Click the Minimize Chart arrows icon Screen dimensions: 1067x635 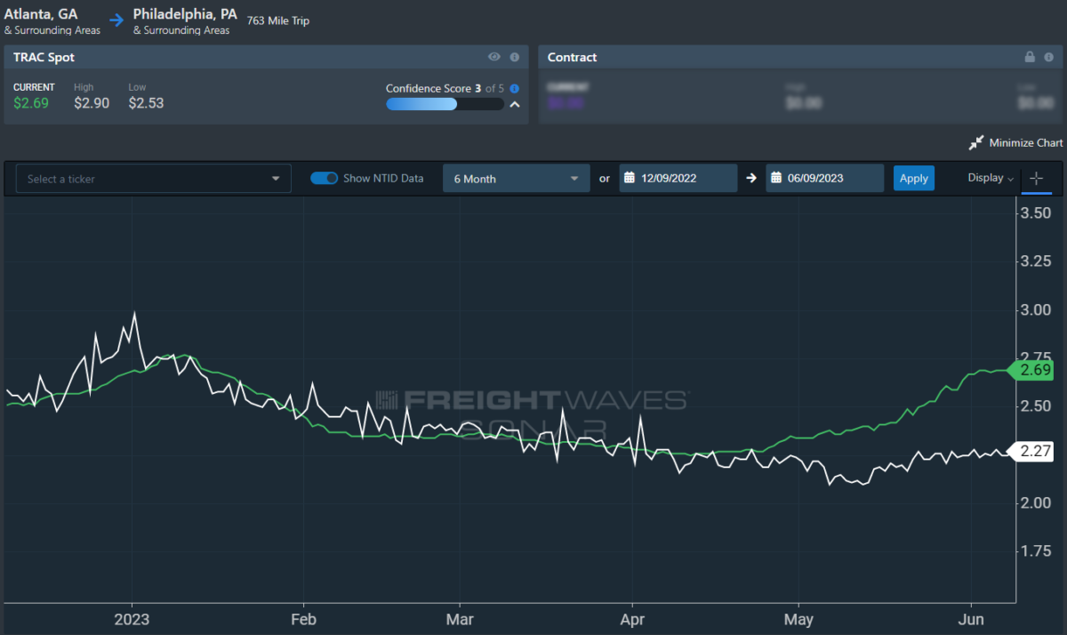click(976, 143)
